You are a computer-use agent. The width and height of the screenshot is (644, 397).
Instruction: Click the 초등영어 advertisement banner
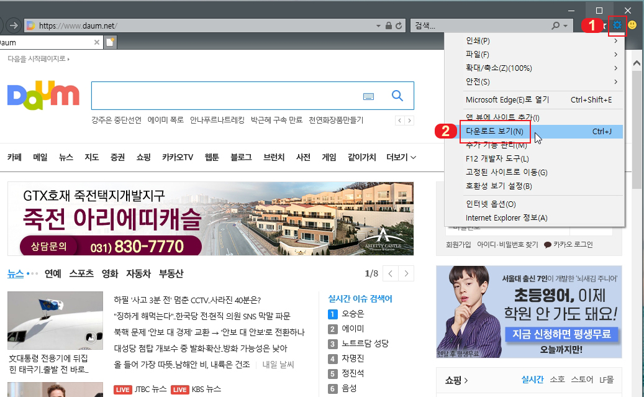(x=529, y=312)
